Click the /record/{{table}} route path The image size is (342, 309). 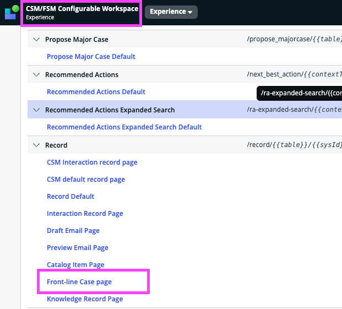pyautogui.click(x=295, y=145)
